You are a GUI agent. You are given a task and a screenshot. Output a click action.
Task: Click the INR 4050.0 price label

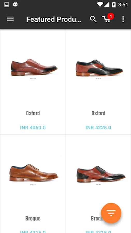(x=33, y=128)
